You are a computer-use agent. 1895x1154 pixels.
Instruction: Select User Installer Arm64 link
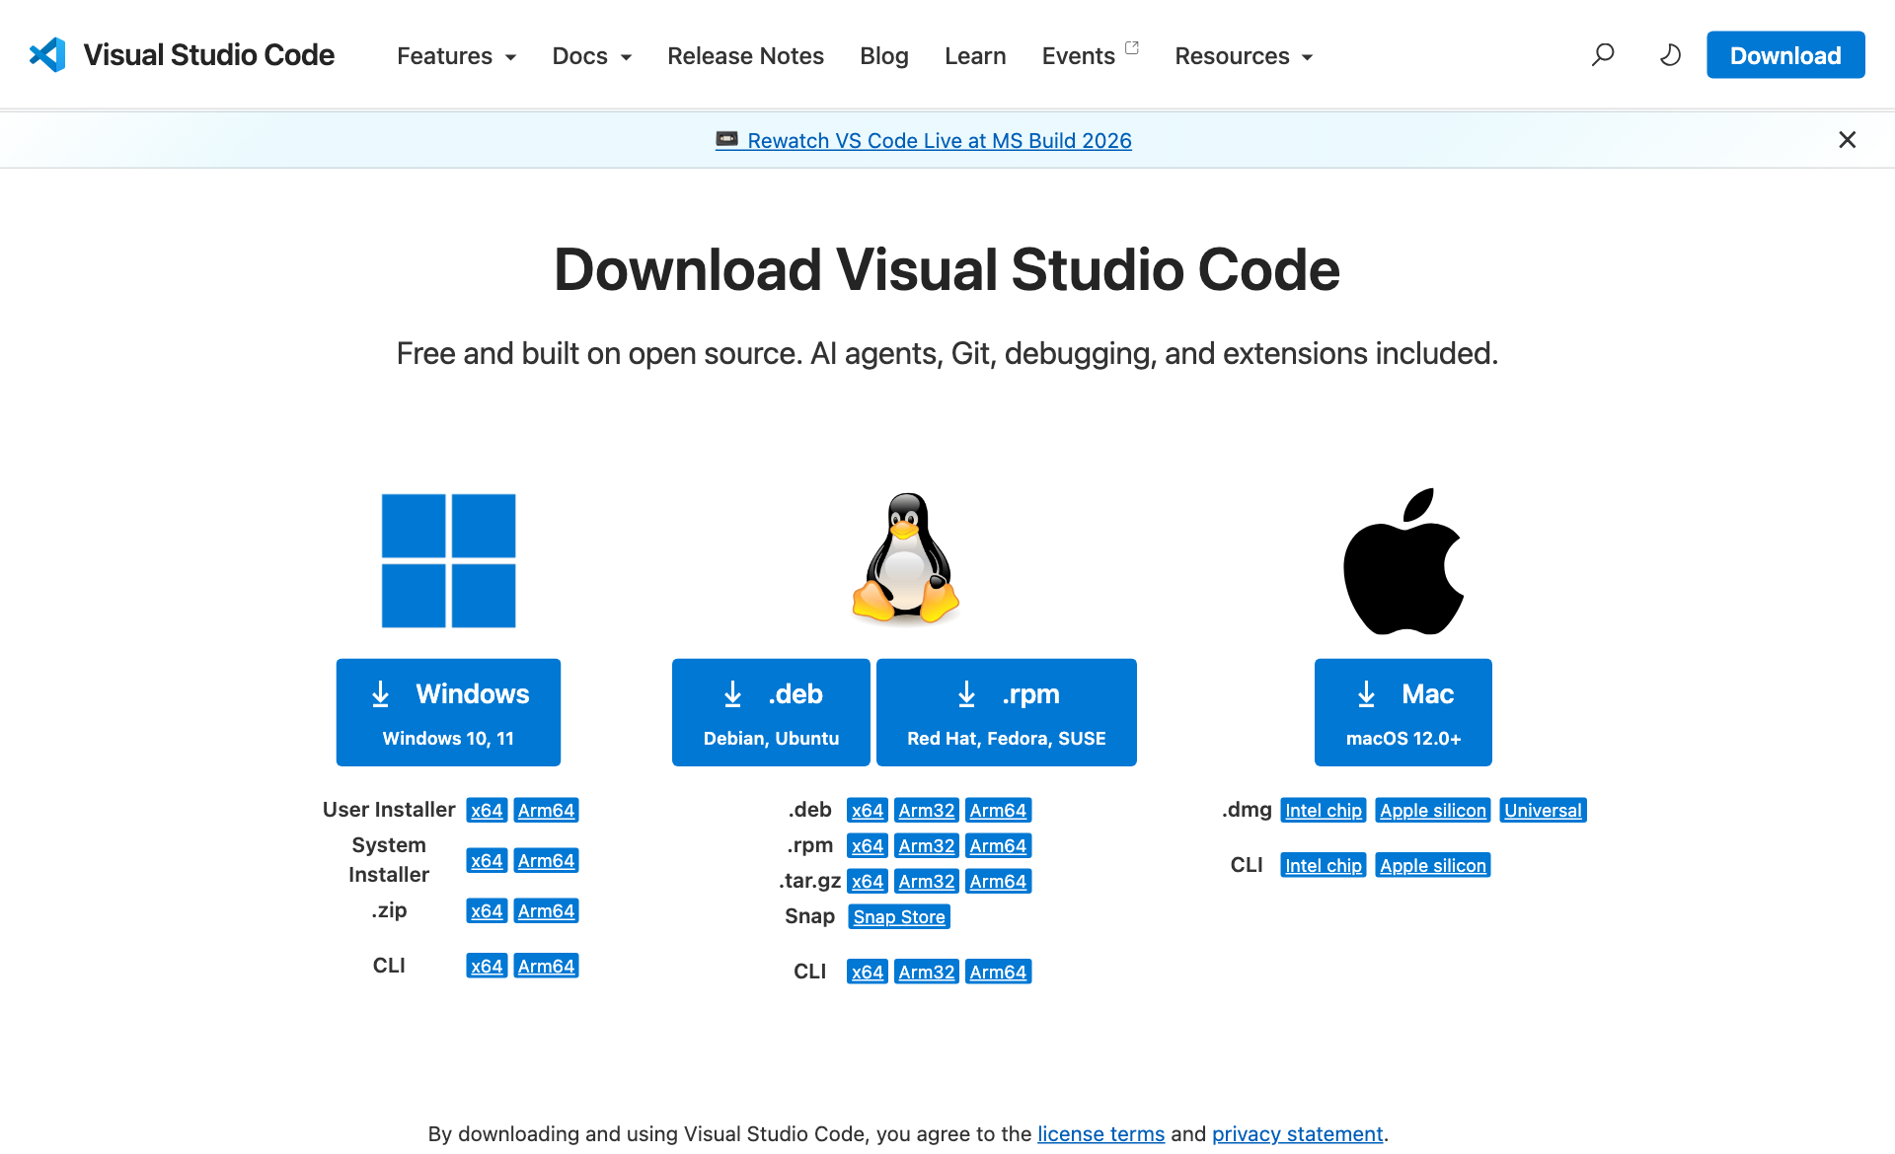(546, 810)
